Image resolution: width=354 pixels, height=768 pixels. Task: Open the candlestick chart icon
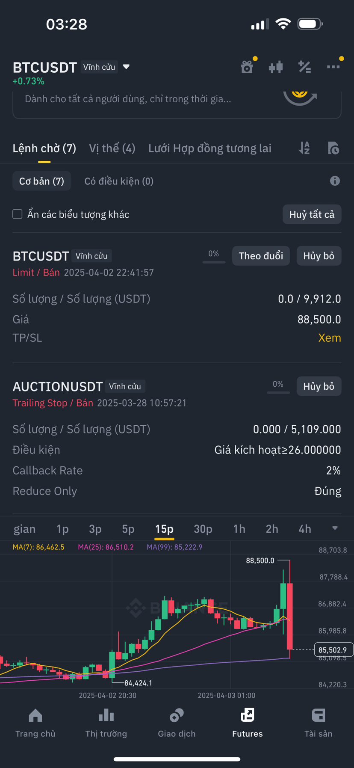[276, 67]
